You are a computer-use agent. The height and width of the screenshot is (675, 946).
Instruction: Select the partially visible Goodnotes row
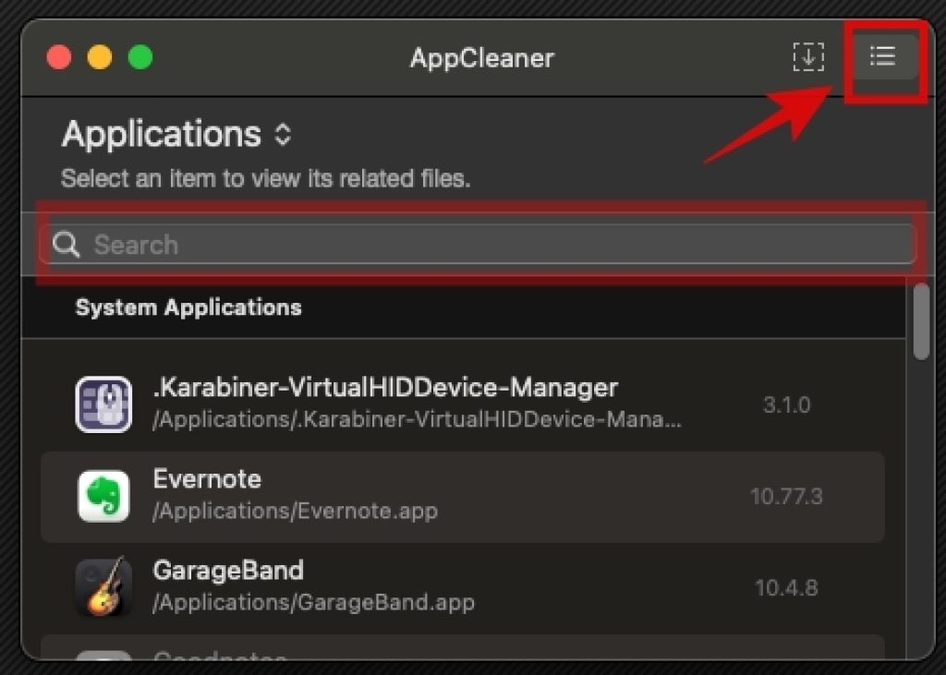pos(463,648)
